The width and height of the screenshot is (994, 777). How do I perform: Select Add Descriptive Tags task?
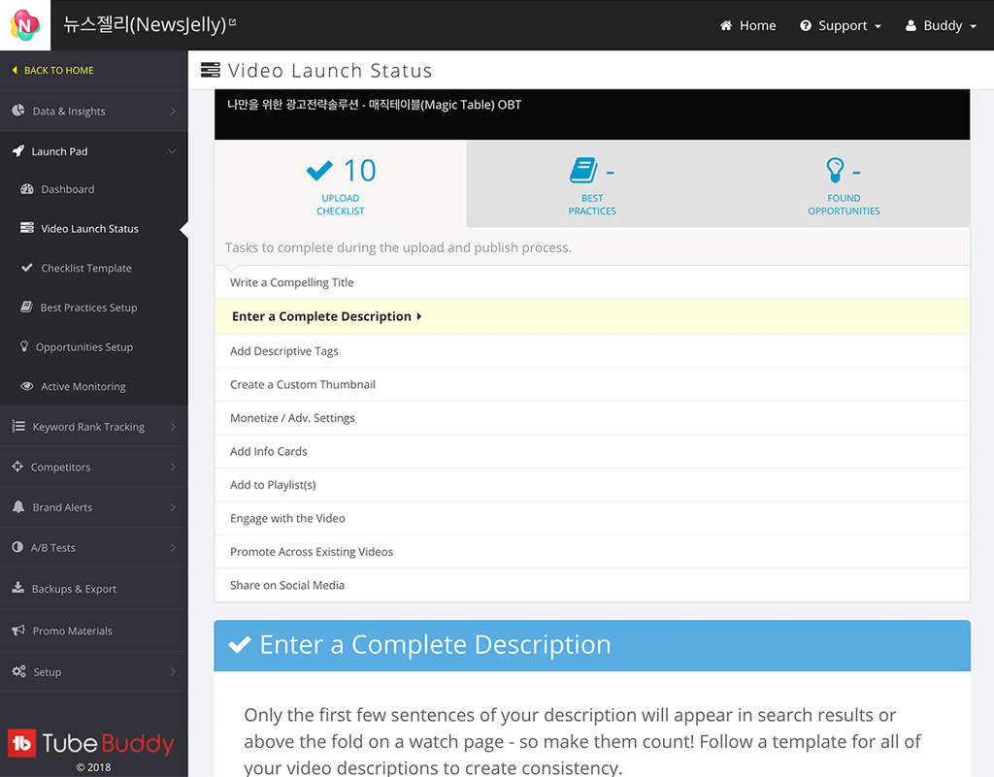tap(592, 351)
